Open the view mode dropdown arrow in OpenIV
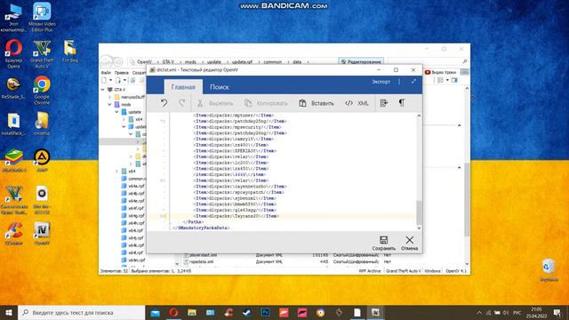 [447, 80]
